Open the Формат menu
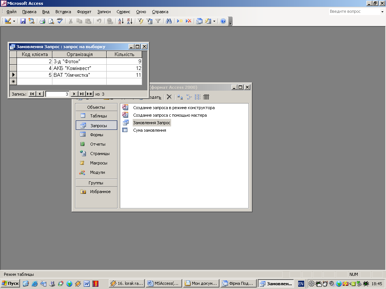Screen dimensions: 386x289 84,12
